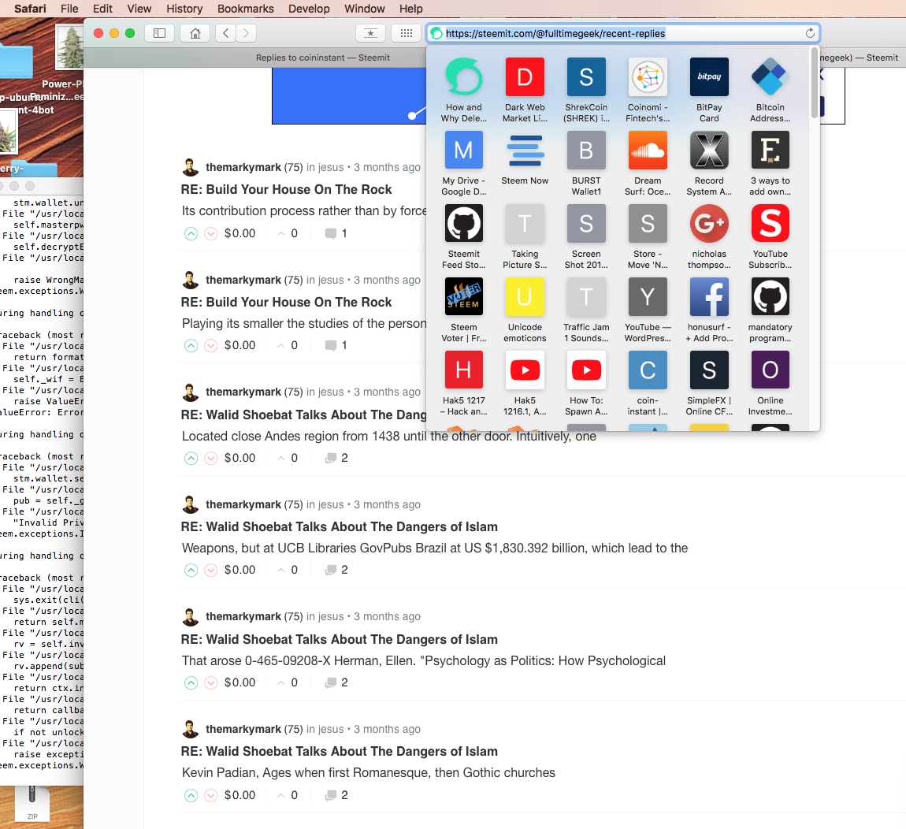Go forward with the Safari forward arrow
Image resolution: width=906 pixels, height=829 pixels.
point(246,34)
